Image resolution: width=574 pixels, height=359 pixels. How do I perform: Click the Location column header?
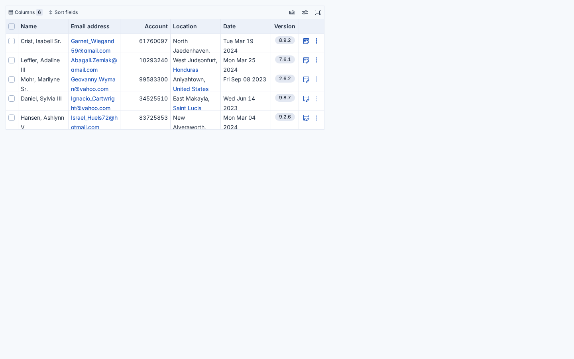point(195,26)
